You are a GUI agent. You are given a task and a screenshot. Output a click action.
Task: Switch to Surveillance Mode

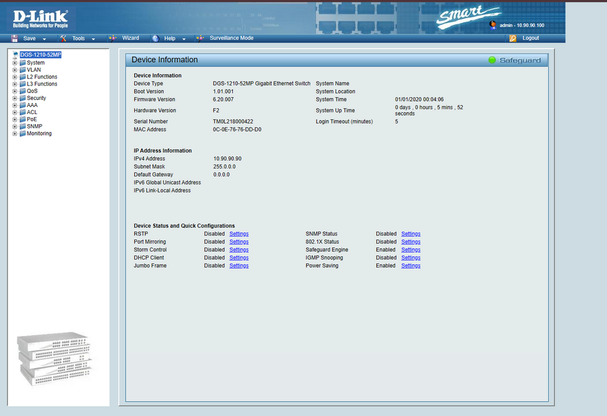[x=232, y=38]
